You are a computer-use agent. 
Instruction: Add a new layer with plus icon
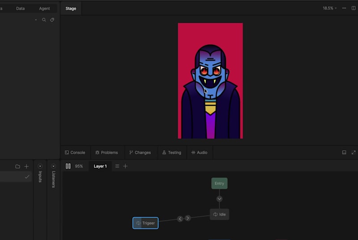tap(125, 166)
